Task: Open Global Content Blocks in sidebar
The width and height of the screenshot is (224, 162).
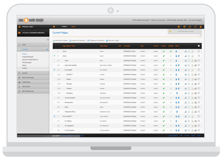Action: [x=30, y=60]
